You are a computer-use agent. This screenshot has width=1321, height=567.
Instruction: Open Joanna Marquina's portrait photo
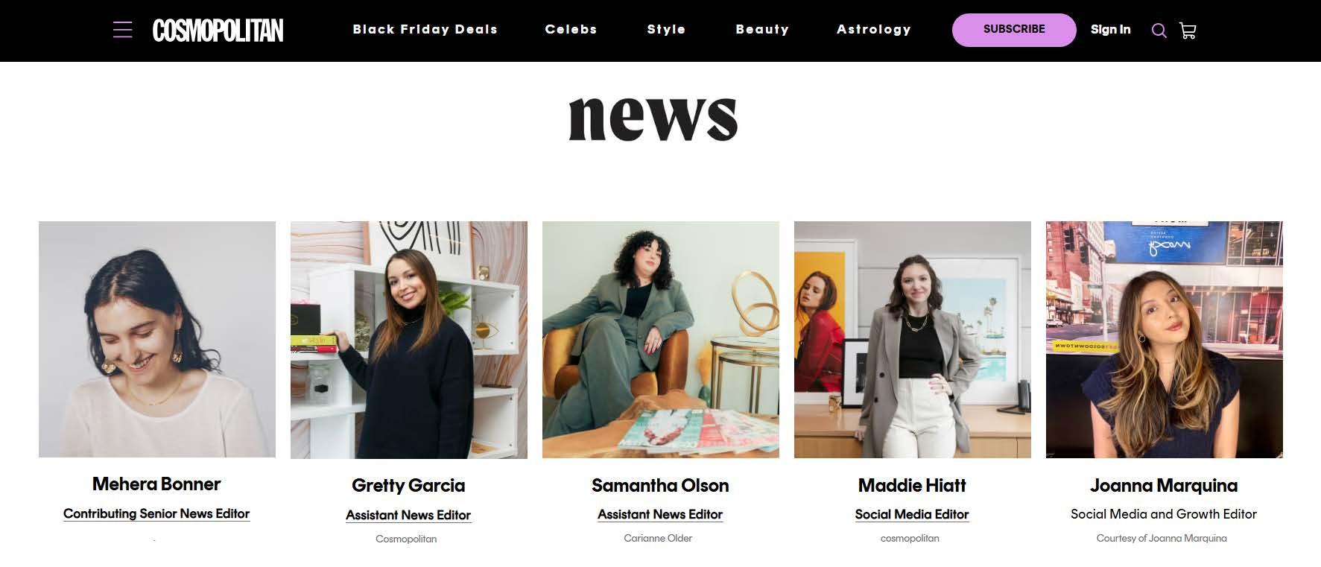tap(1165, 339)
